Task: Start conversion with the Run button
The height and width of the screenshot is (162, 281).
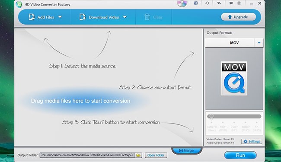Action: 240,155
